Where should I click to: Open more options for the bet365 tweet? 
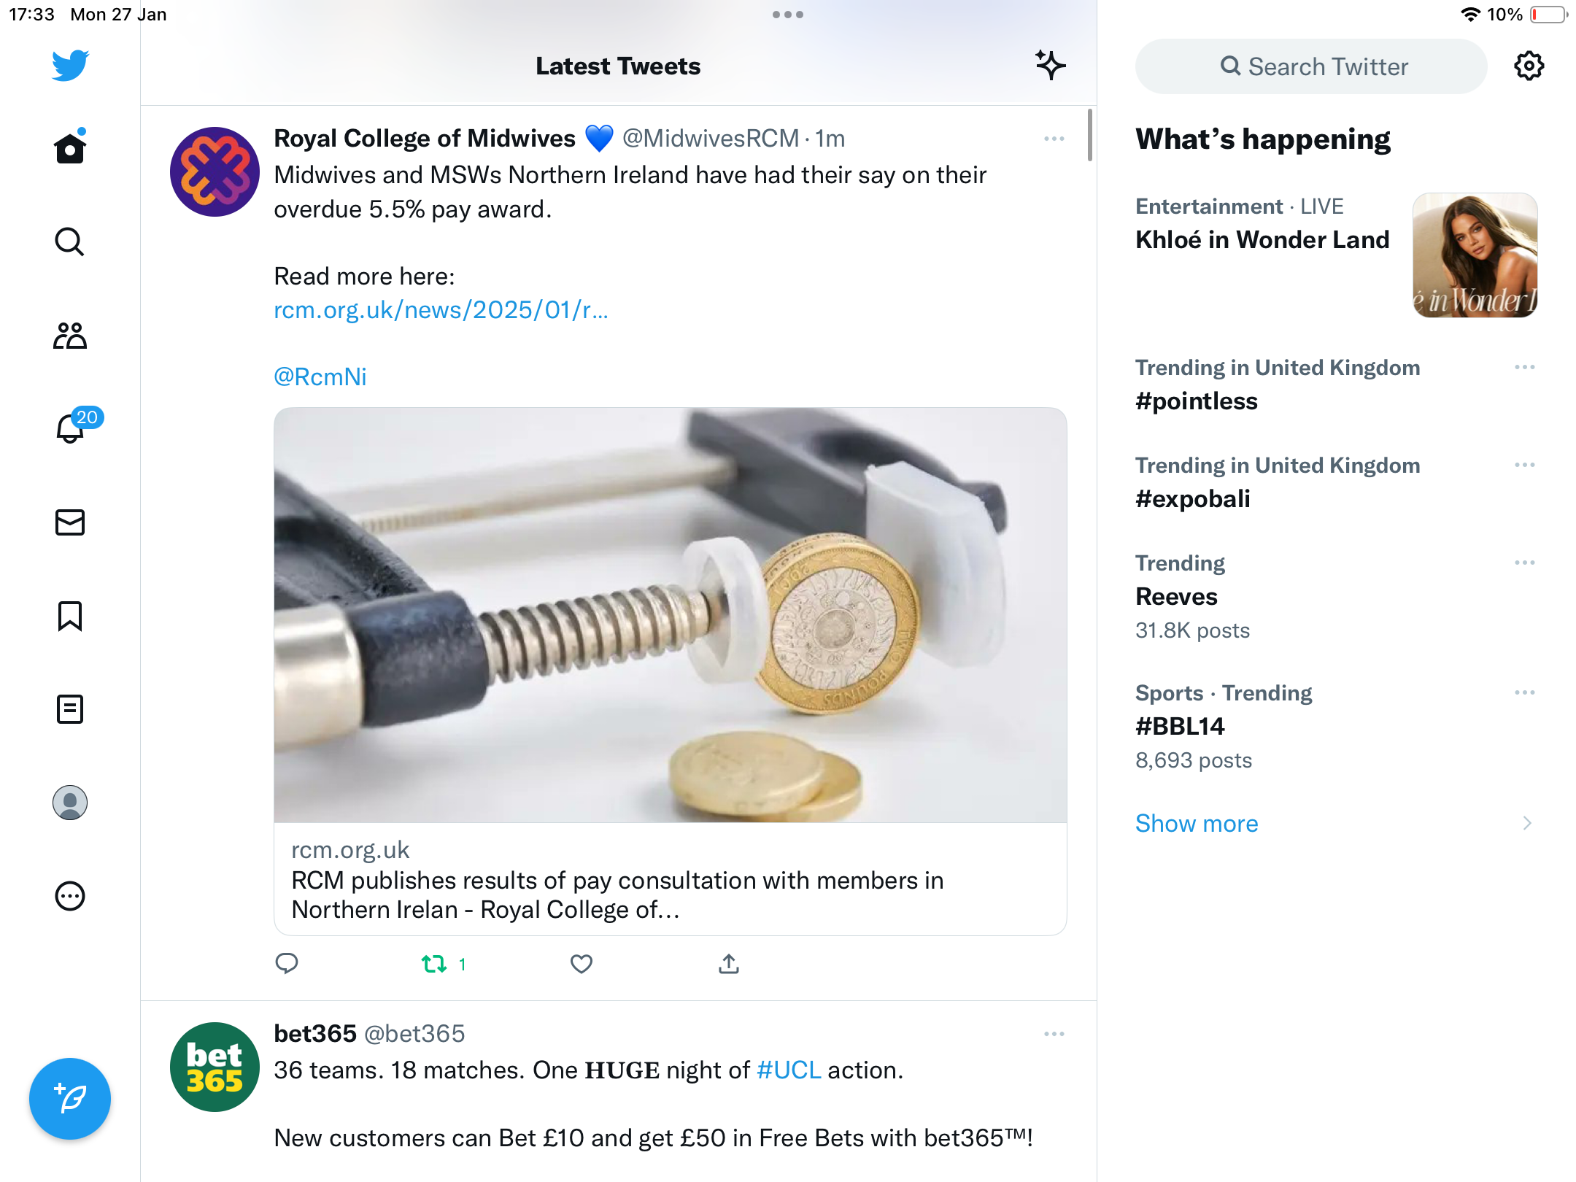1054,1034
